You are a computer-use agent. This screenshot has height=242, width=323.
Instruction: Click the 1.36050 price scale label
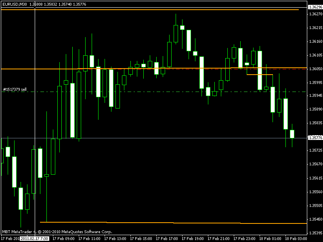[316, 69]
